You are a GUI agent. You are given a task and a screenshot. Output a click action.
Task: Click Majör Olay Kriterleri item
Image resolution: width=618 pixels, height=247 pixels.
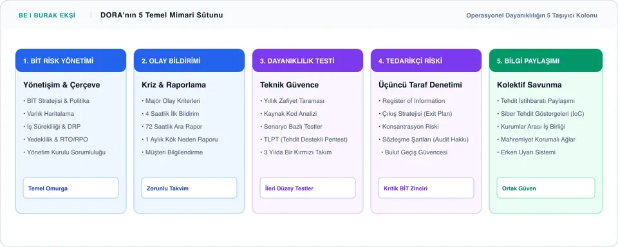pos(171,101)
